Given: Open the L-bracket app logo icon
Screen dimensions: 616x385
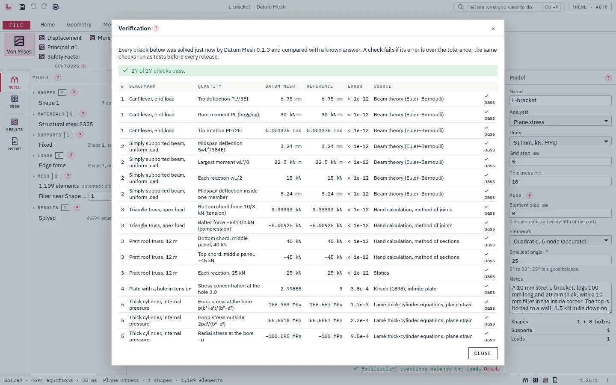Looking at the screenshot, I should [x=9, y=7].
